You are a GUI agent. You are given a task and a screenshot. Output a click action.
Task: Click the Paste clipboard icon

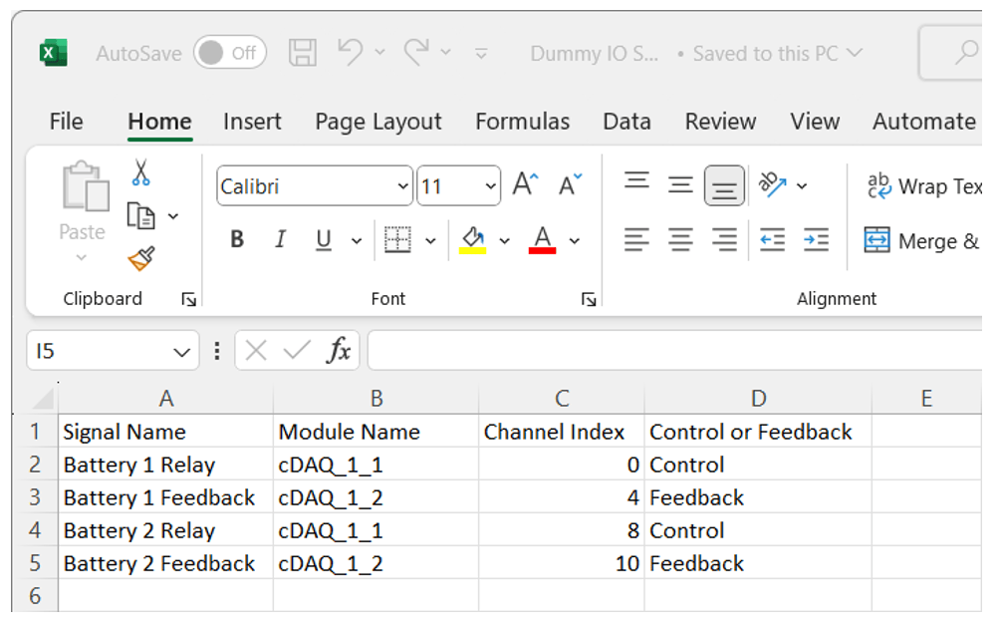click(x=85, y=186)
